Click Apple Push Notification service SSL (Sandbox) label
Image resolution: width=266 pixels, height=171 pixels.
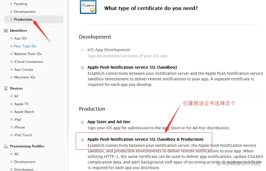click(132, 67)
